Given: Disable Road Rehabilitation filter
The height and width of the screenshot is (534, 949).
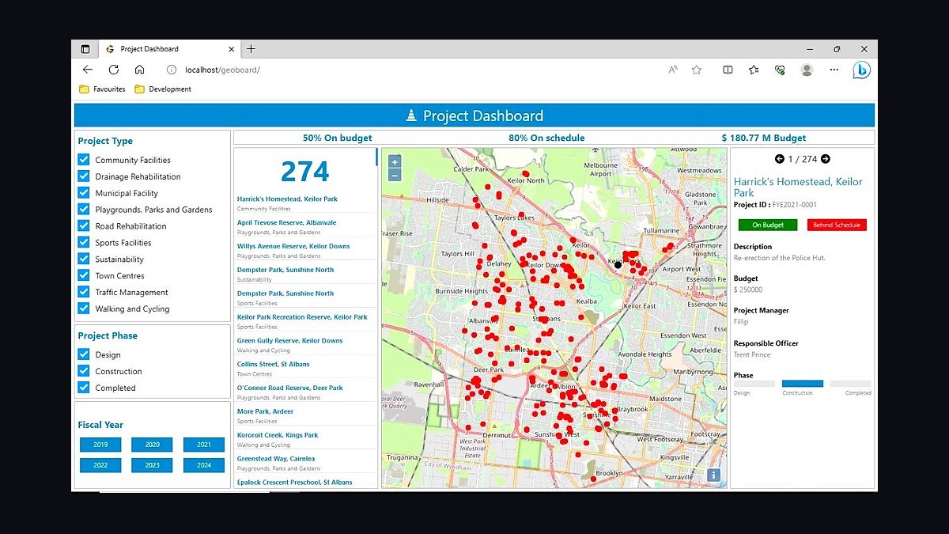Looking at the screenshot, I should pyautogui.click(x=84, y=226).
